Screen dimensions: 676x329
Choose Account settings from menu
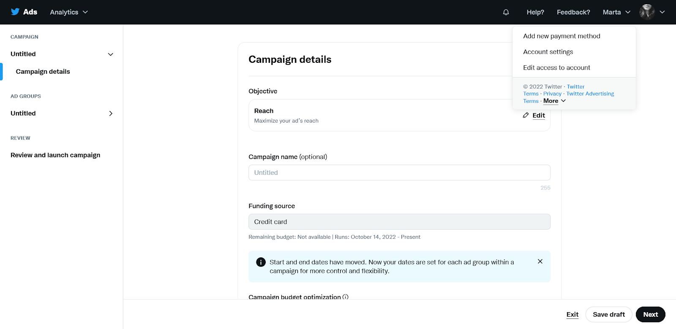point(548,52)
